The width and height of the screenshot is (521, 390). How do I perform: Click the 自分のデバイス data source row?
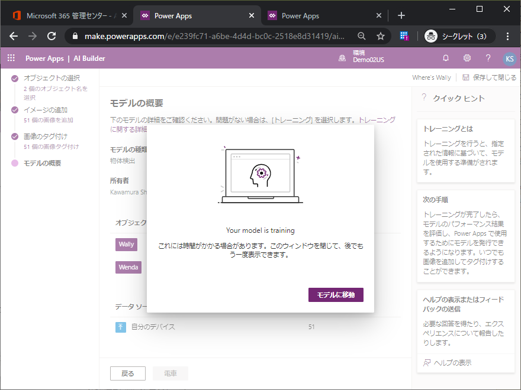point(255,327)
